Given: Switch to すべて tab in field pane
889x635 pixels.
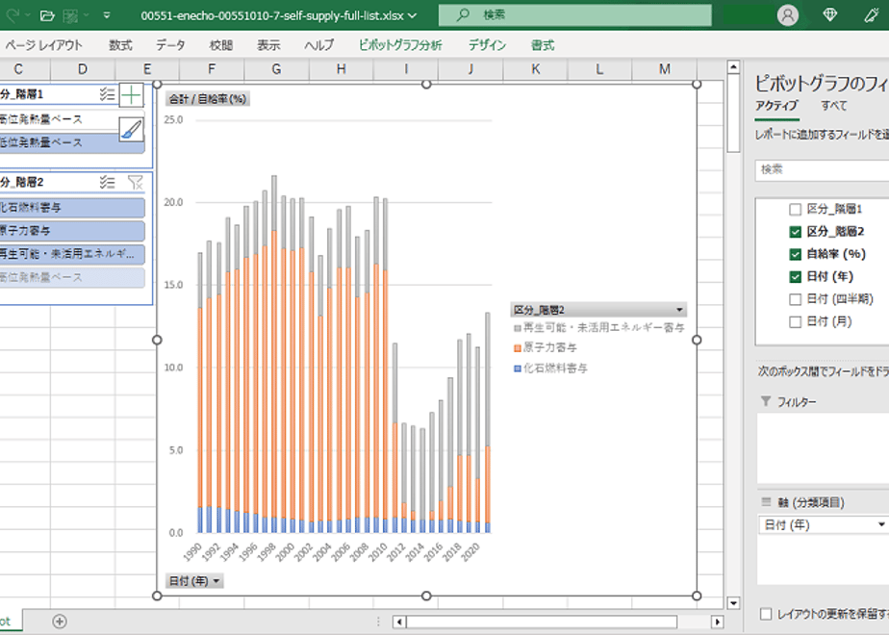Looking at the screenshot, I should coord(833,106).
